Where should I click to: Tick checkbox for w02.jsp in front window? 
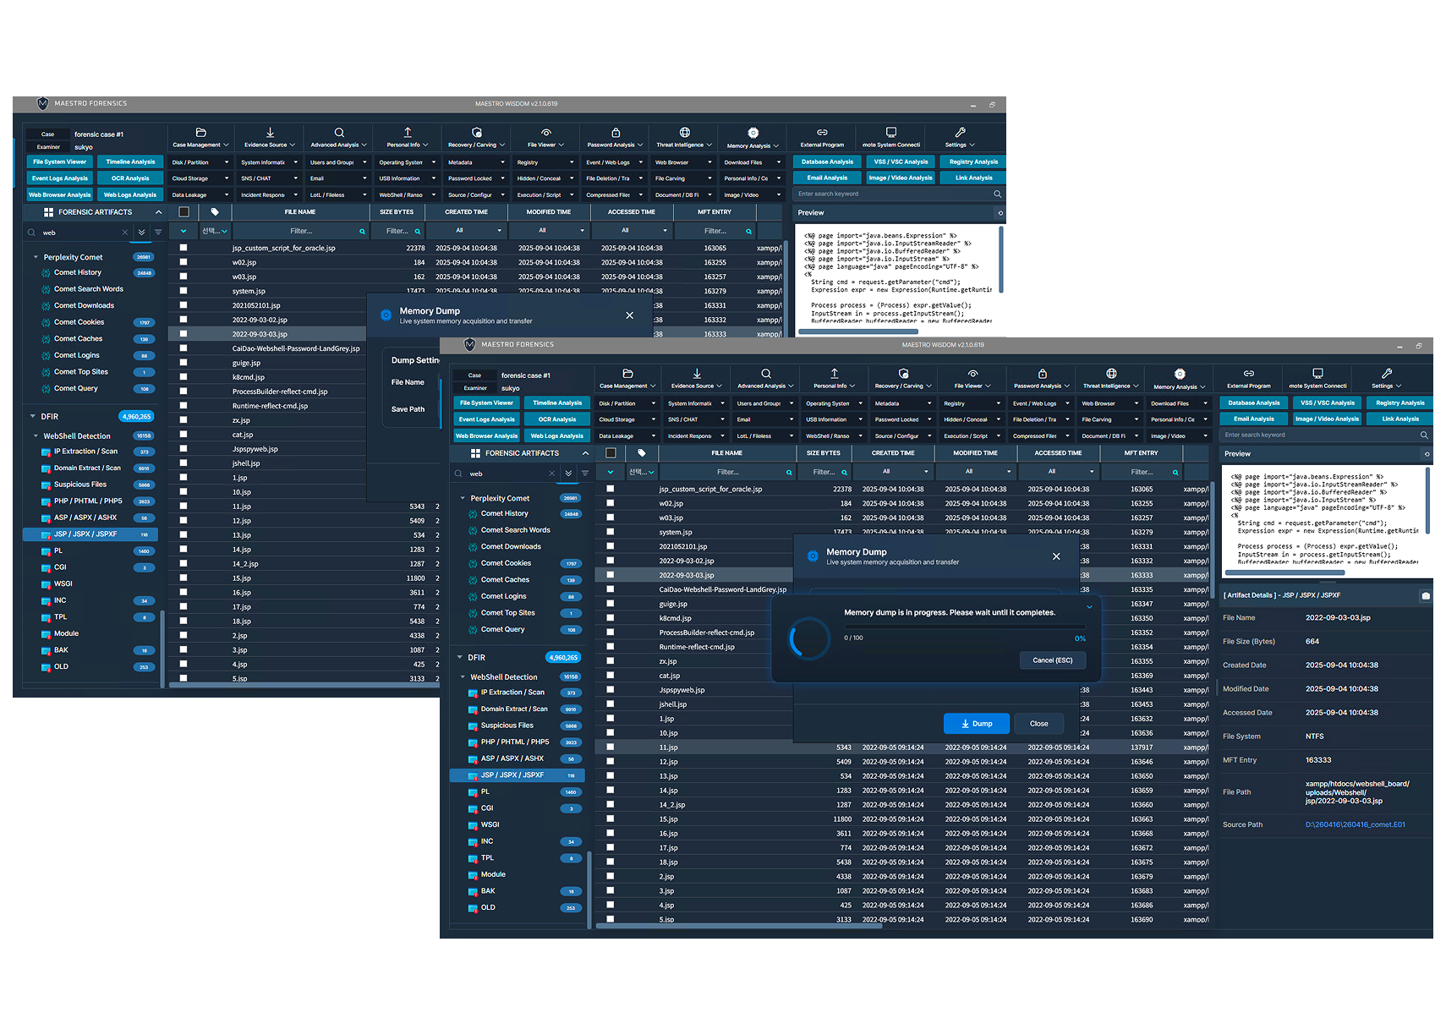pyautogui.click(x=610, y=503)
